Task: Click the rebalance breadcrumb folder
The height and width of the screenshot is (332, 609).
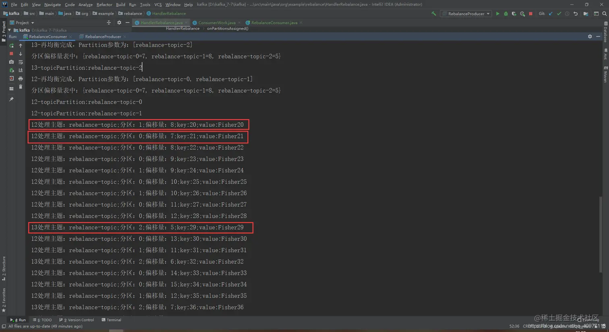Action: (x=130, y=14)
